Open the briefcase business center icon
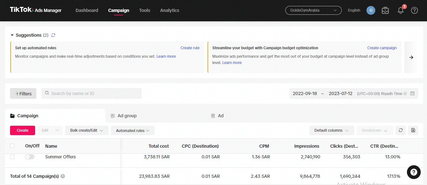 click(385, 10)
